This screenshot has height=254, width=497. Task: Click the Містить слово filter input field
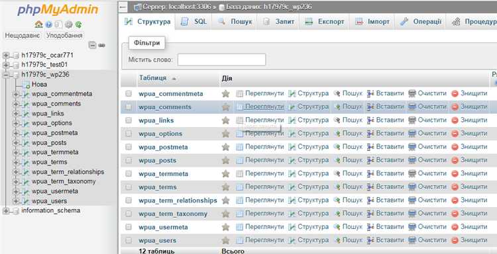221,60
